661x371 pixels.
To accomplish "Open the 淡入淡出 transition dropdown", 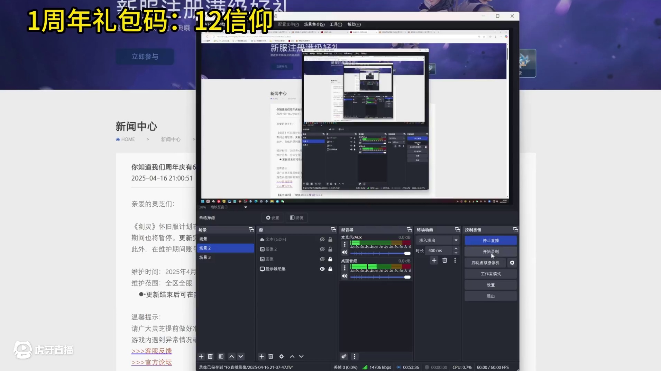I will [456, 240].
